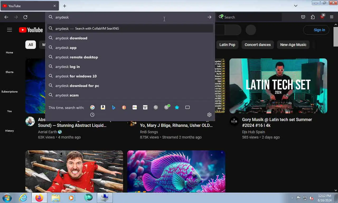The width and height of the screenshot is (338, 203).
Task: List all tabs dropdown arrow
Action: point(296,6)
